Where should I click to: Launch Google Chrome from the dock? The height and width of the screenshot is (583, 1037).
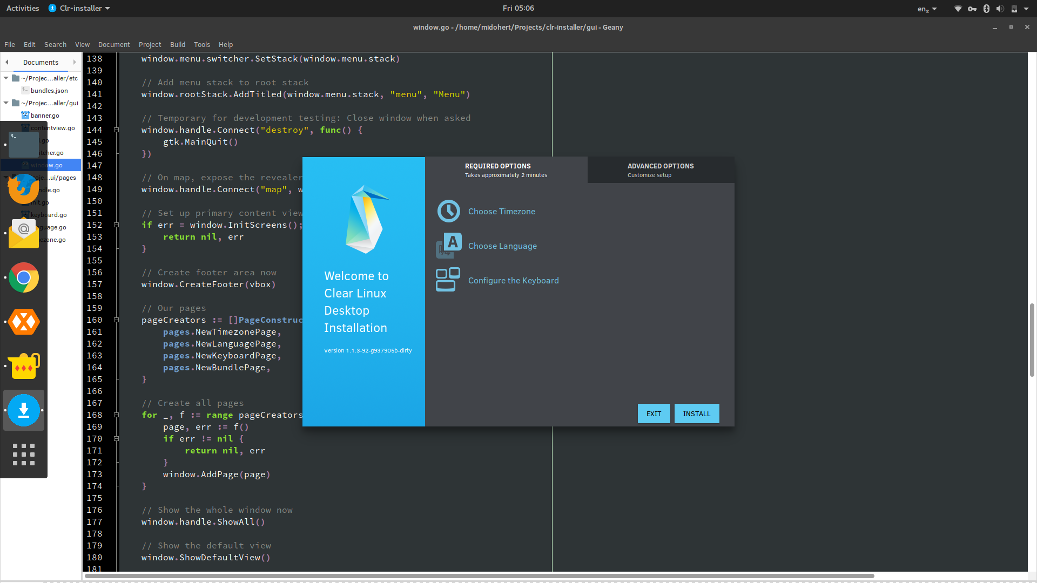click(x=23, y=277)
